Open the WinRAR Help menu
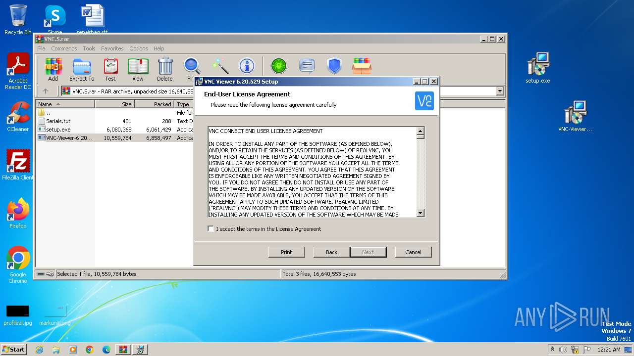Viewport: 634px width, 356px height. [158, 48]
